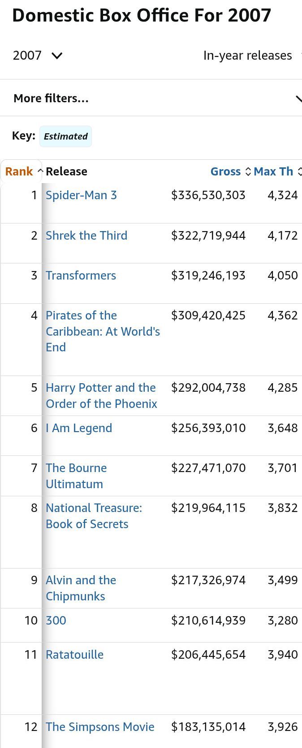The width and height of the screenshot is (302, 748).
Task: Open I Am Legend link
Action: [x=79, y=428]
